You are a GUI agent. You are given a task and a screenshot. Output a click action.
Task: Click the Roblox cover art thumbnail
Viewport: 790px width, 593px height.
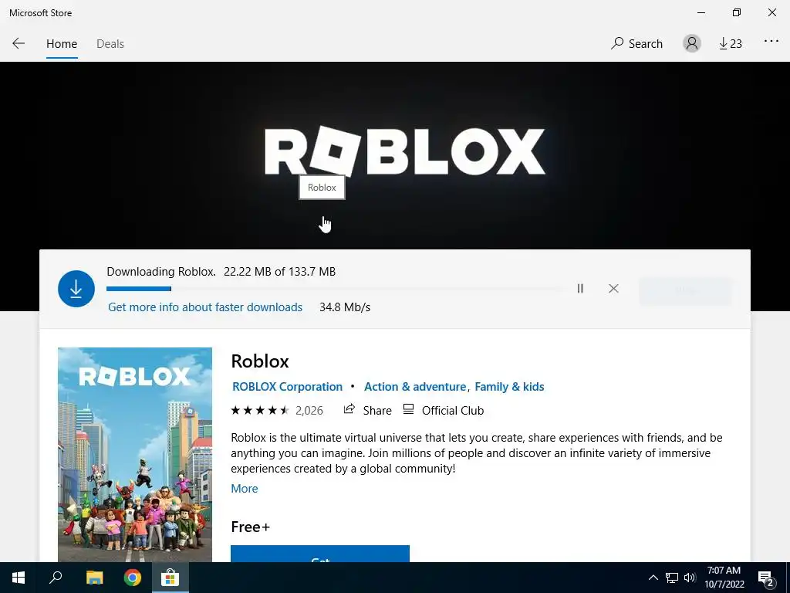pyautogui.click(x=135, y=454)
